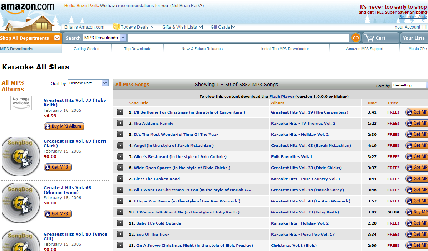This screenshot has width=428, height=251.
Task: Open Top Downloads tab
Action: [x=138, y=49]
